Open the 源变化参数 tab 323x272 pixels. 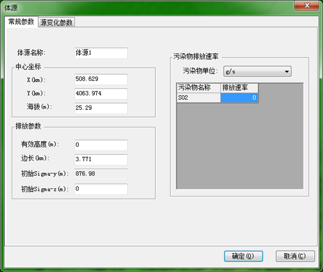pyautogui.click(x=57, y=22)
